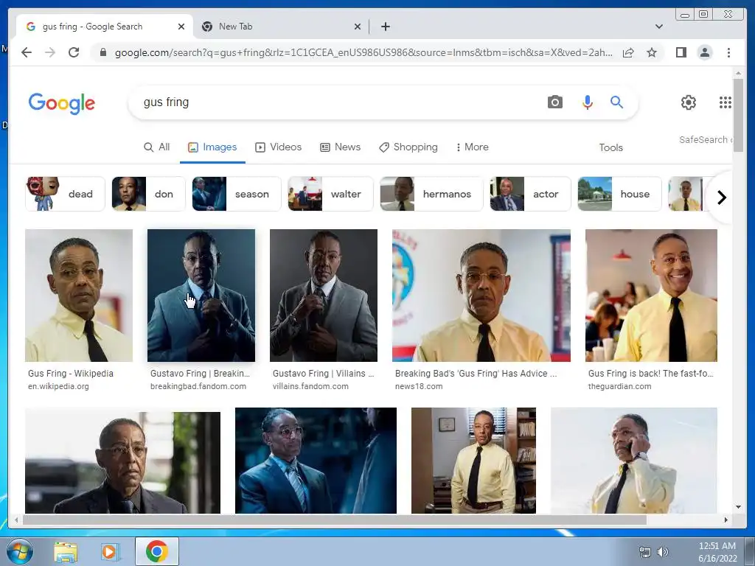Viewport: 755px width, 566px height.
Task: Select the 'hermanos' suggestion chip
Action: 431,194
